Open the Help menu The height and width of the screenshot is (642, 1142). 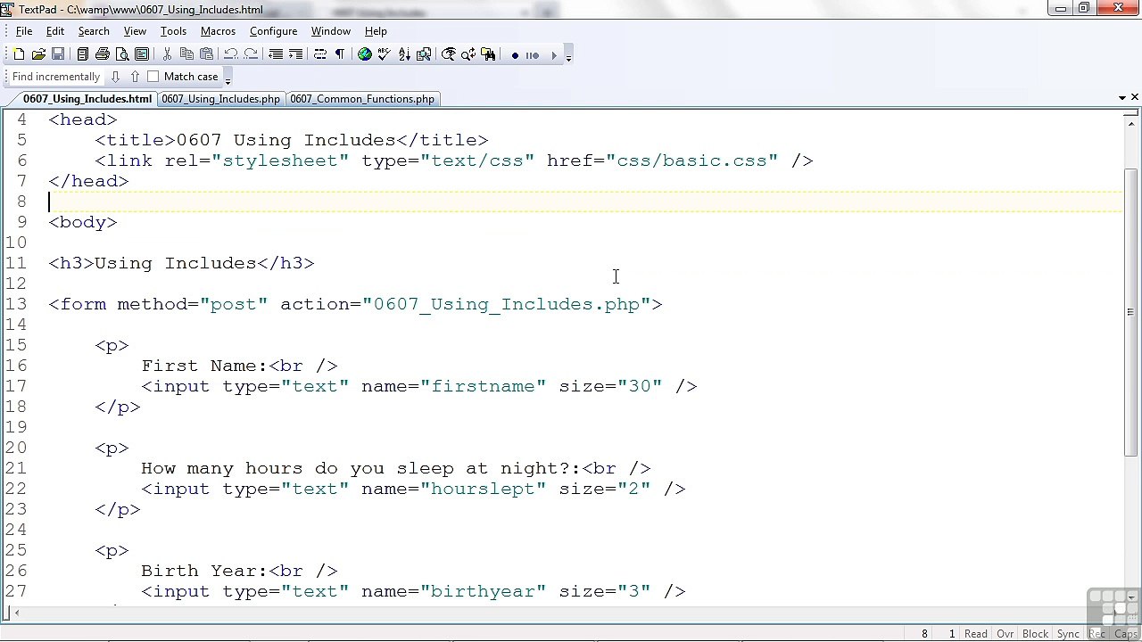tap(376, 31)
